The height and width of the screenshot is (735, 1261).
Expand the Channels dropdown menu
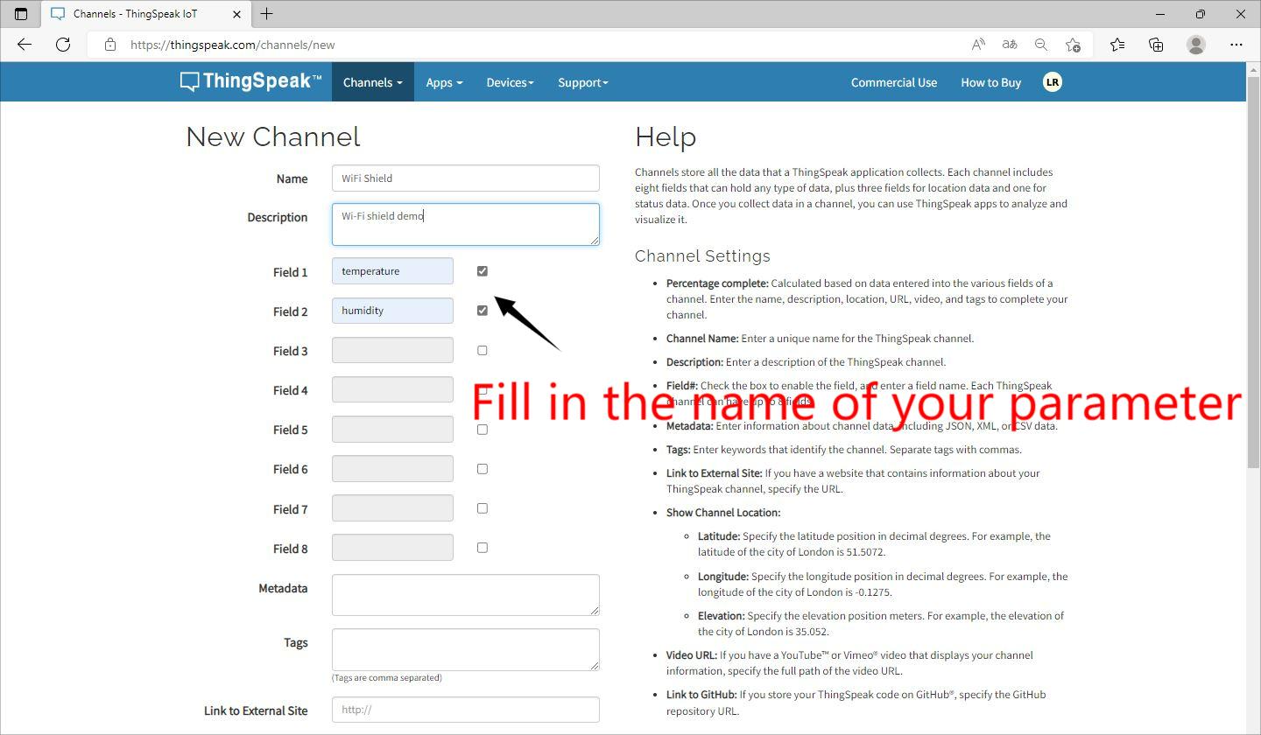pyautogui.click(x=372, y=82)
